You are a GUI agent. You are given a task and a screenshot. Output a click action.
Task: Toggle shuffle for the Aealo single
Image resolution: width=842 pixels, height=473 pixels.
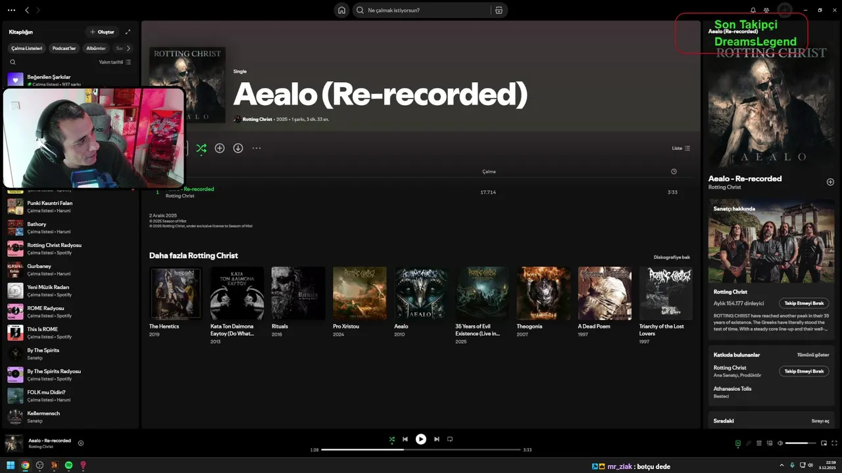point(201,148)
